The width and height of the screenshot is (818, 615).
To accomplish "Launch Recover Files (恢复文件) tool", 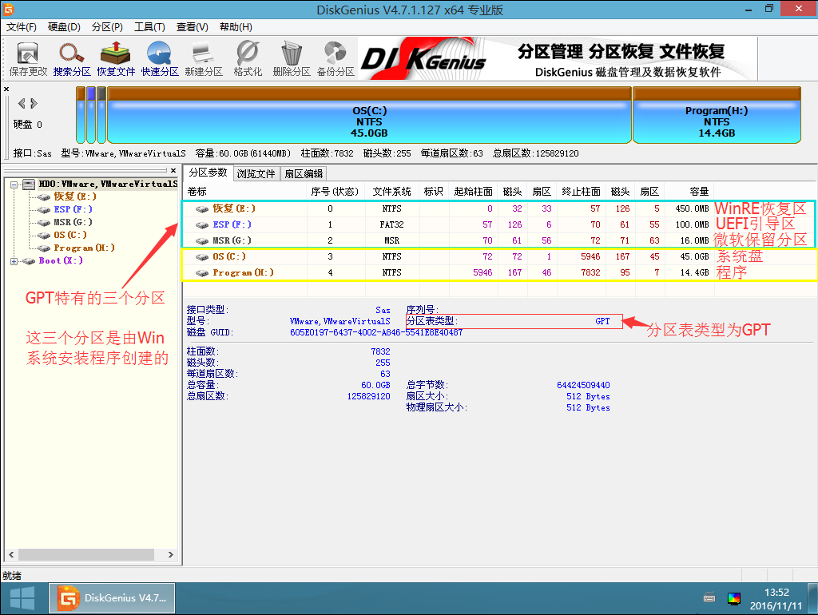I will pyautogui.click(x=116, y=59).
